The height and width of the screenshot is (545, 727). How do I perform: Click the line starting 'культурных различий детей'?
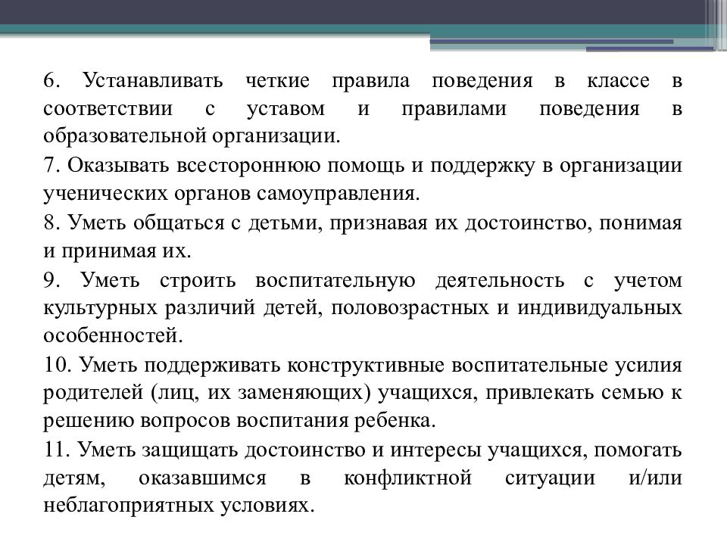363,308
